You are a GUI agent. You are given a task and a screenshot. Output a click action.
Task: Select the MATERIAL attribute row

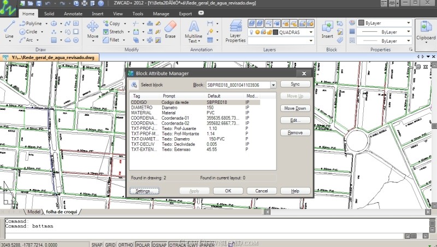195,113
